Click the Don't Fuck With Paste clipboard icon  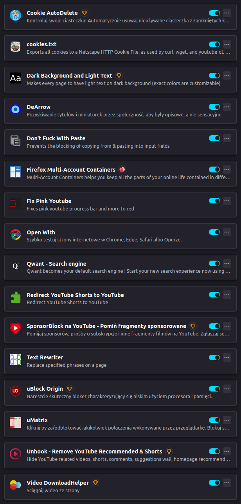pyautogui.click(x=15, y=141)
